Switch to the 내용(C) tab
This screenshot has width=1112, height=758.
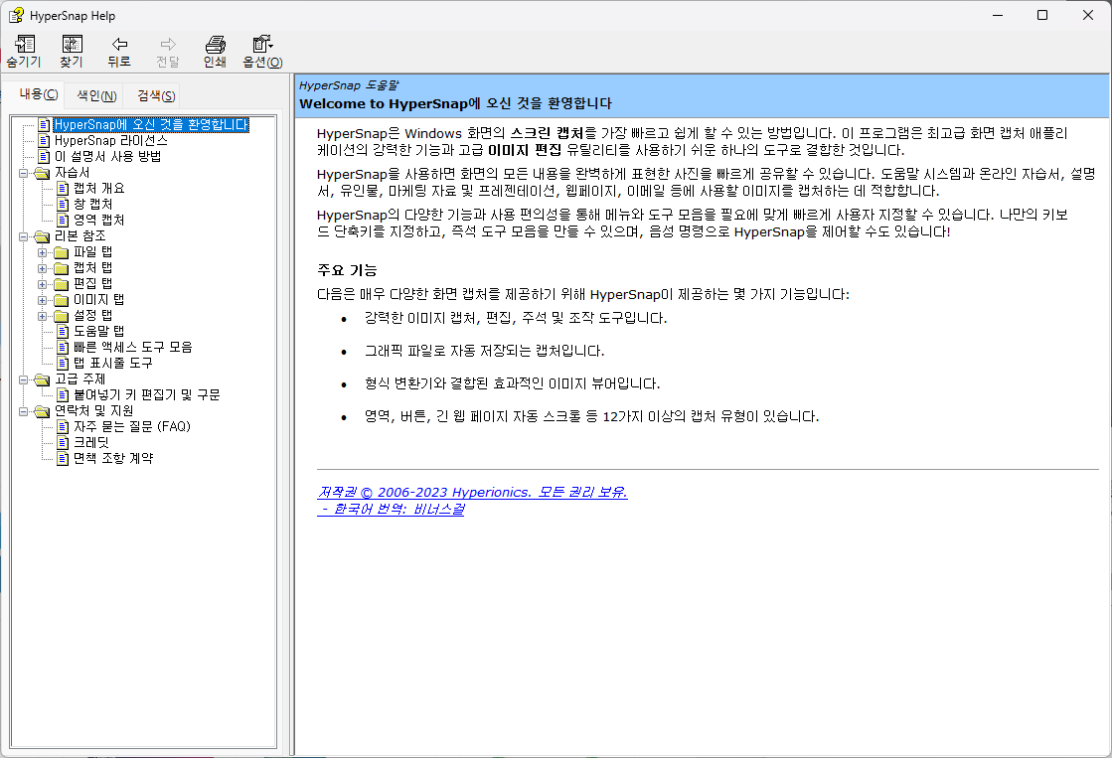click(x=39, y=94)
